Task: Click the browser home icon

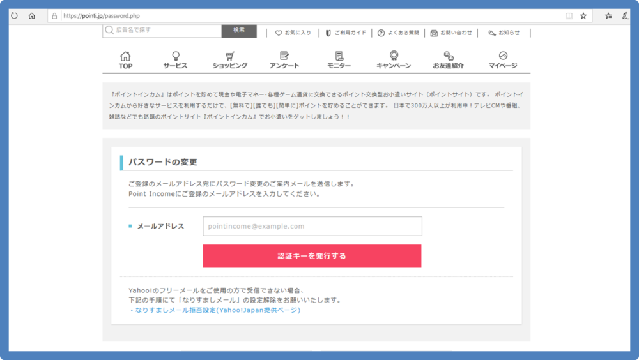Action: pyautogui.click(x=32, y=16)
